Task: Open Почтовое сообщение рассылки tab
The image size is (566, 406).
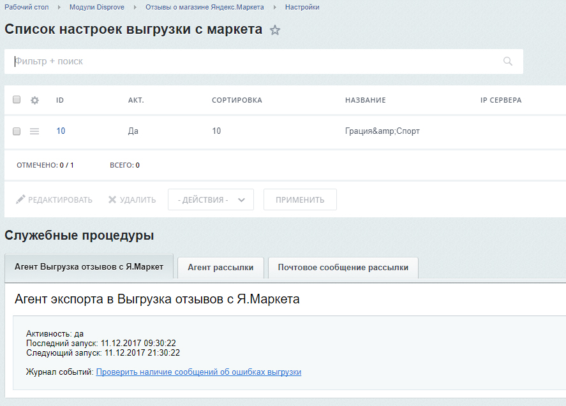Action: 343,268
